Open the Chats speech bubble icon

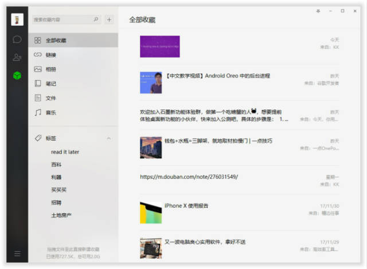coord(17,40)
